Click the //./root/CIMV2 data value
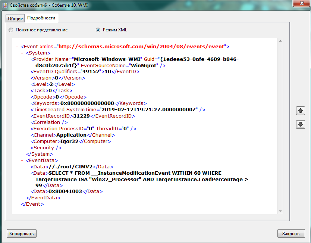This screenshot has height=243, width=311. pyautogui.click(x=70, y=167)
